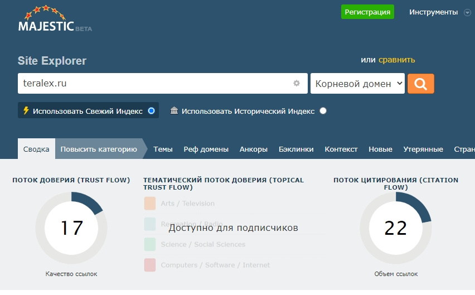Select the Historic Index radio button
Viewport: 475px width, 295px height.
(323, 111)
